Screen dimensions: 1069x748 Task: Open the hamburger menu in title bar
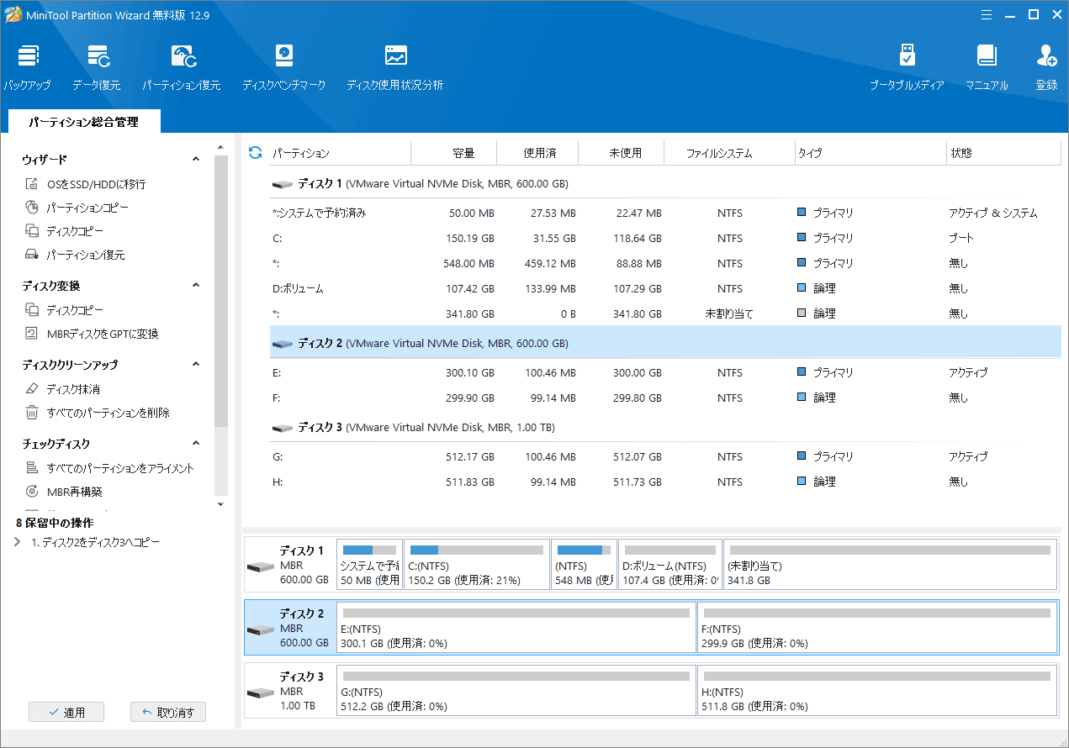987,14
